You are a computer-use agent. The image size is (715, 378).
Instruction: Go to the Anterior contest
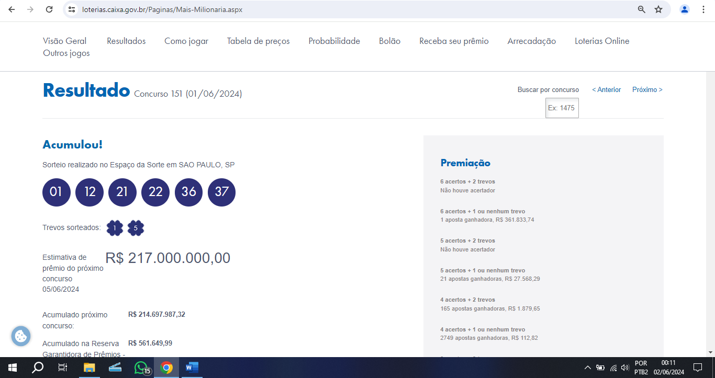pos(606,89)
